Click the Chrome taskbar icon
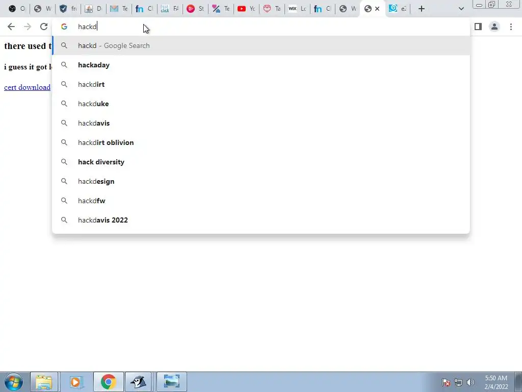 coord(108,382)
